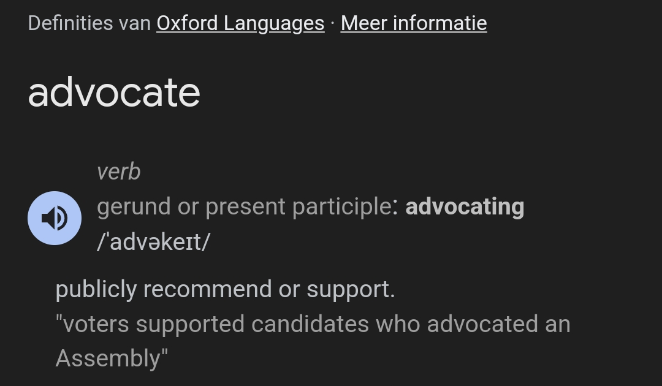Viewport: 662px width, 386px height.
Task: Click the "Definities van" text
Action: 89,23
